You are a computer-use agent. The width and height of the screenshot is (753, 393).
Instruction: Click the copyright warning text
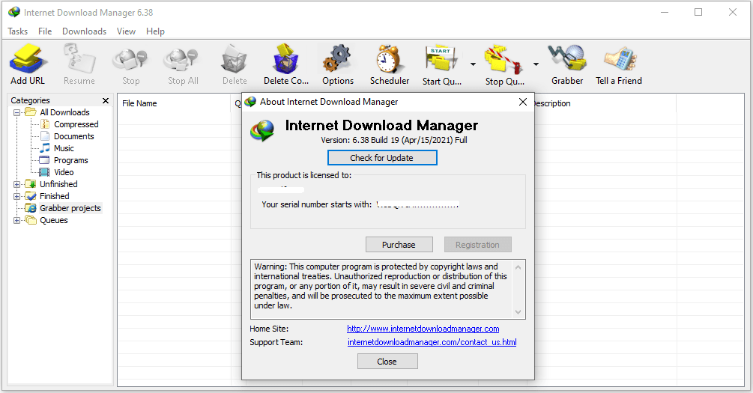pyautogui.click(x=381, y=286)
